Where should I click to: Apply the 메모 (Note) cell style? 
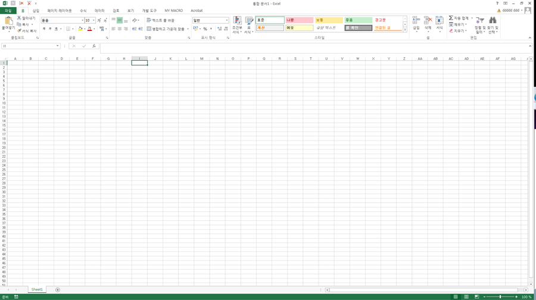coord(300,27)
